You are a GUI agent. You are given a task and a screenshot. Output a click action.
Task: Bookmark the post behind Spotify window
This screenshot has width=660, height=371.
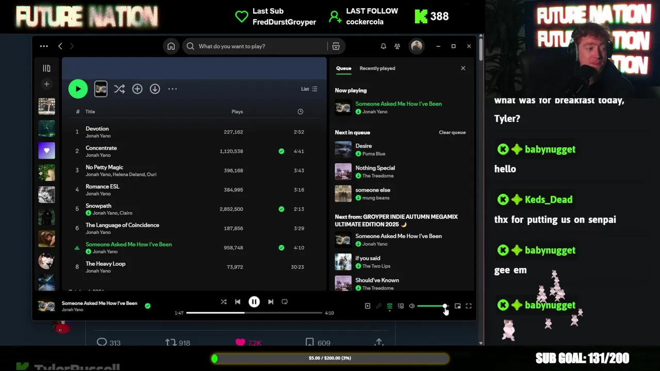click(309, 342)
